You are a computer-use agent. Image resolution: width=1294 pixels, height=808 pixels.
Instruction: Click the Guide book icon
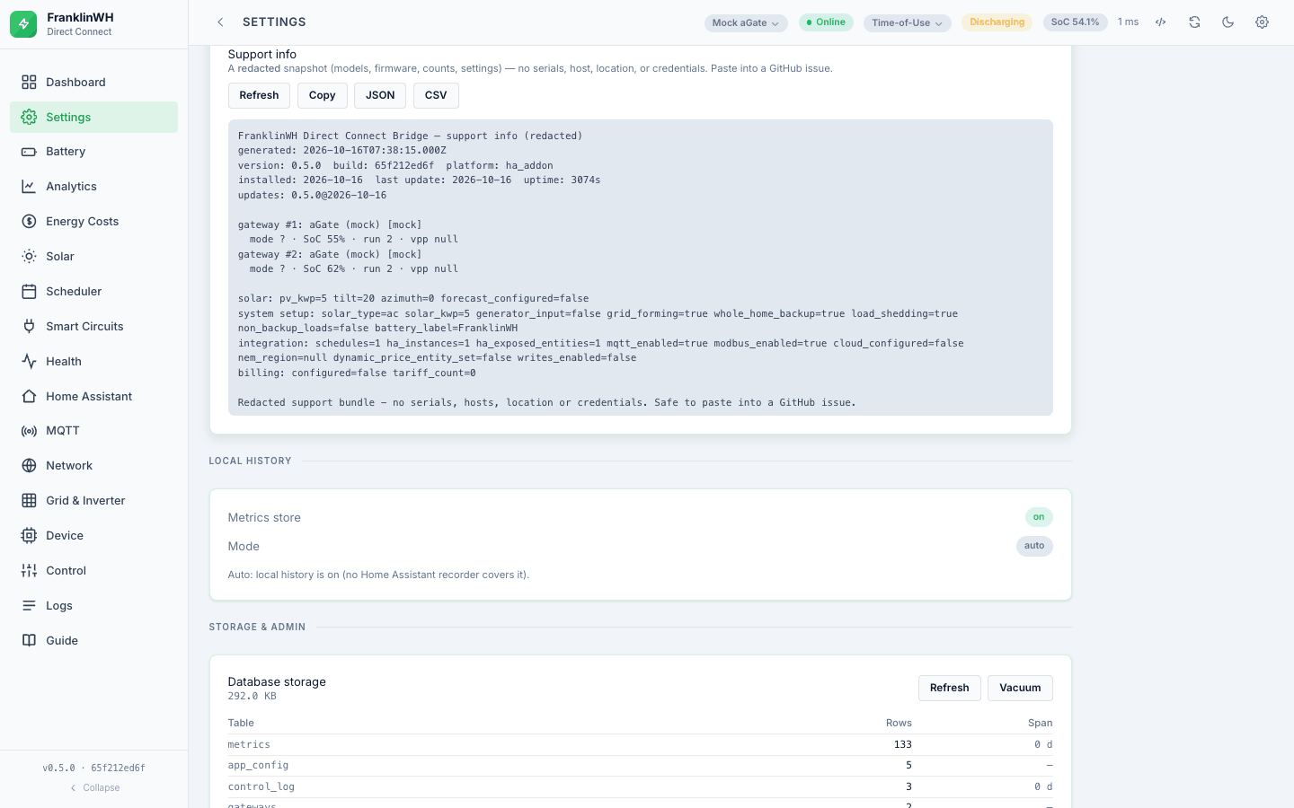[29, 641]
